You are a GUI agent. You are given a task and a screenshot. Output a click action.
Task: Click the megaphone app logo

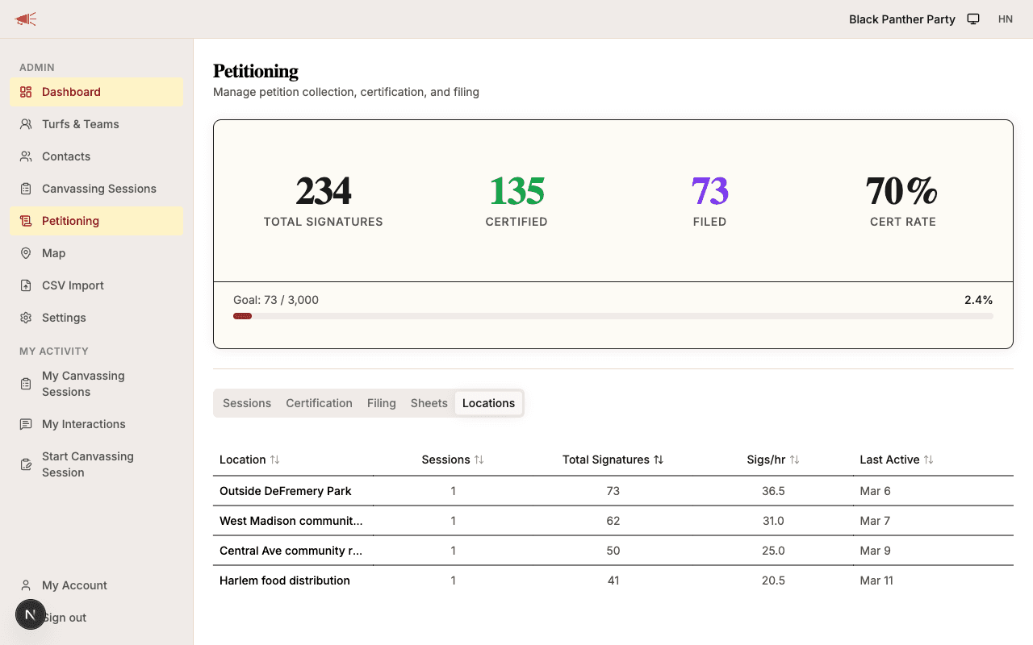(26, 19)
